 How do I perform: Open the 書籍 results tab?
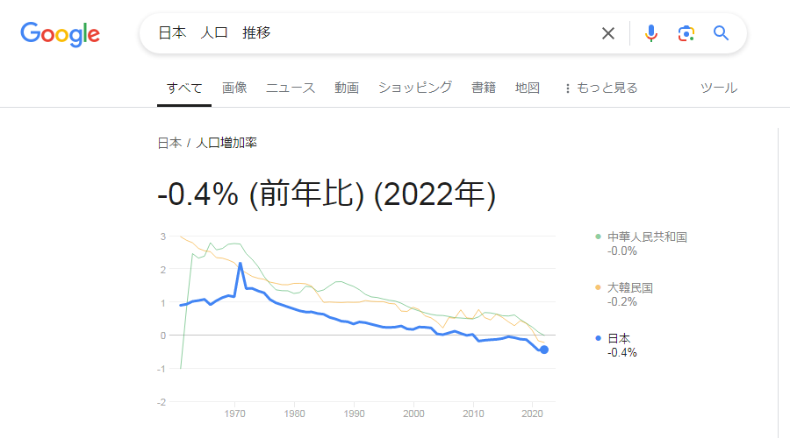coord(484,88)
